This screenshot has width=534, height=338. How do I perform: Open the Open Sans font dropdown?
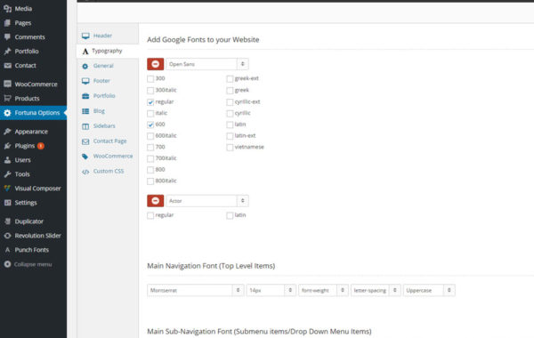coord(207,64)
